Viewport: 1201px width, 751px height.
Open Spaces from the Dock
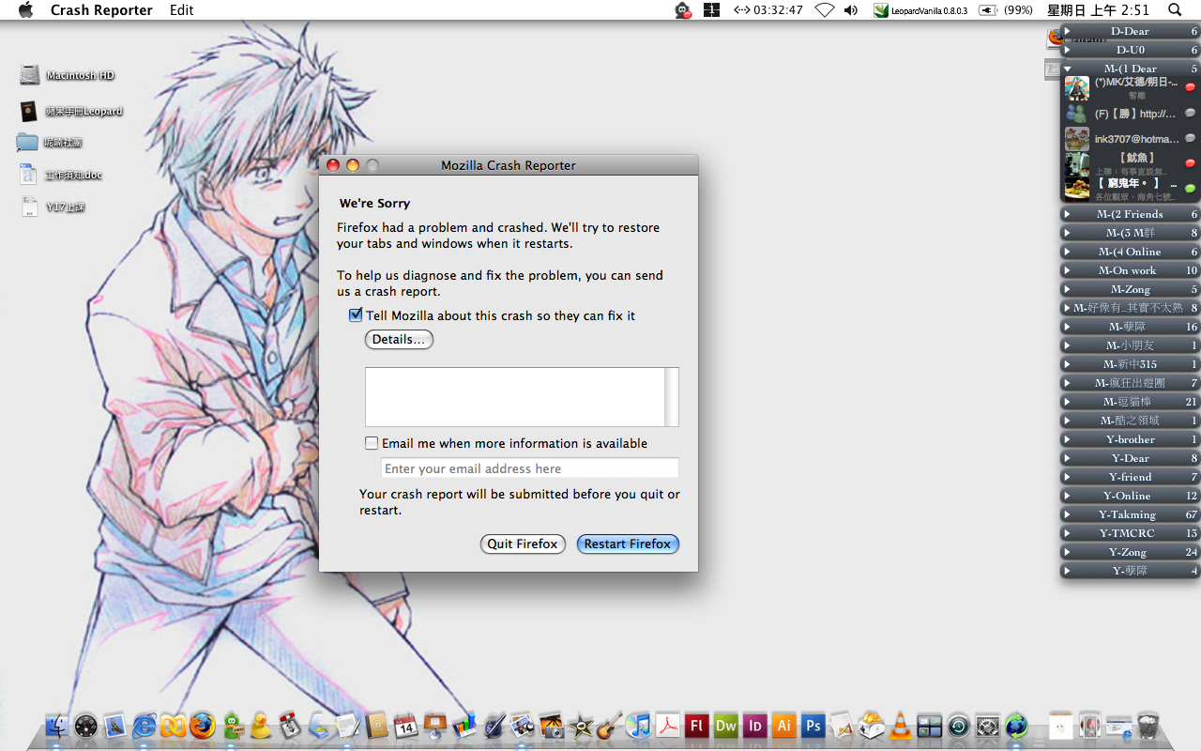click(929, 726)
